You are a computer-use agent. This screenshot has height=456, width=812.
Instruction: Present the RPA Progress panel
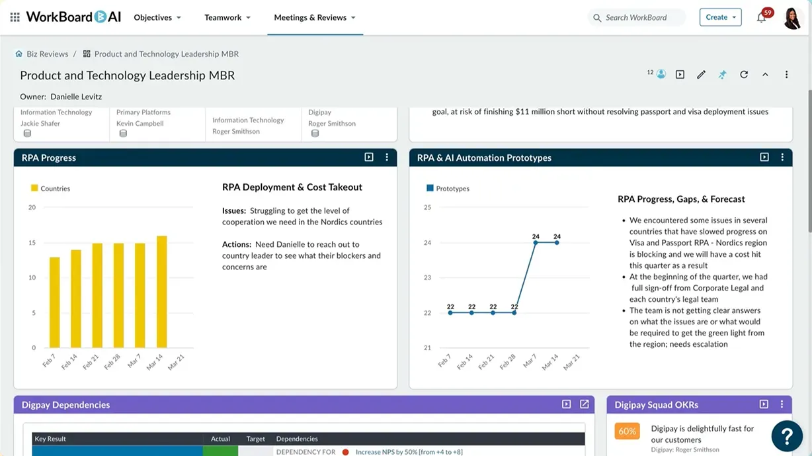pyautogui.click(x=369, y=158)
